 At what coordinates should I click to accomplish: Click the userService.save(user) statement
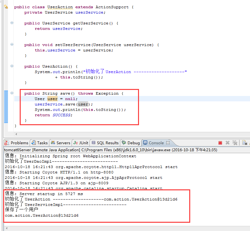point(64,104)
